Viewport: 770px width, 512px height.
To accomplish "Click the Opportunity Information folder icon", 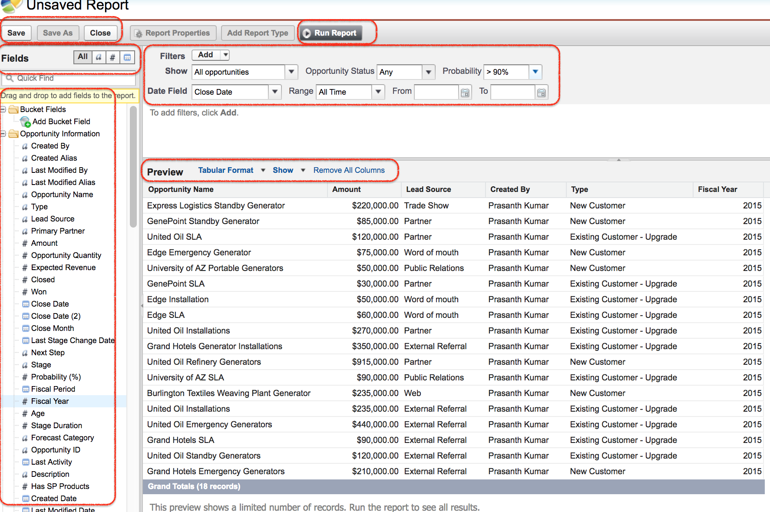I will [13, 134].
